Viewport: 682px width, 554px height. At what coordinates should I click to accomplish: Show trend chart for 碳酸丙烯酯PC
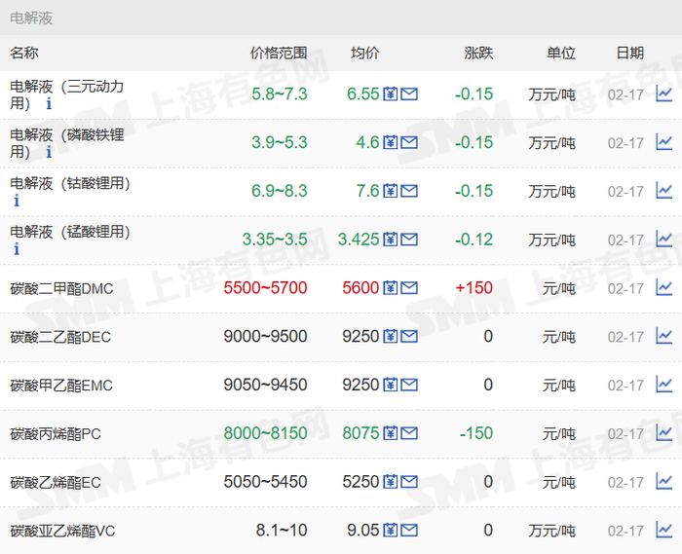663,433
